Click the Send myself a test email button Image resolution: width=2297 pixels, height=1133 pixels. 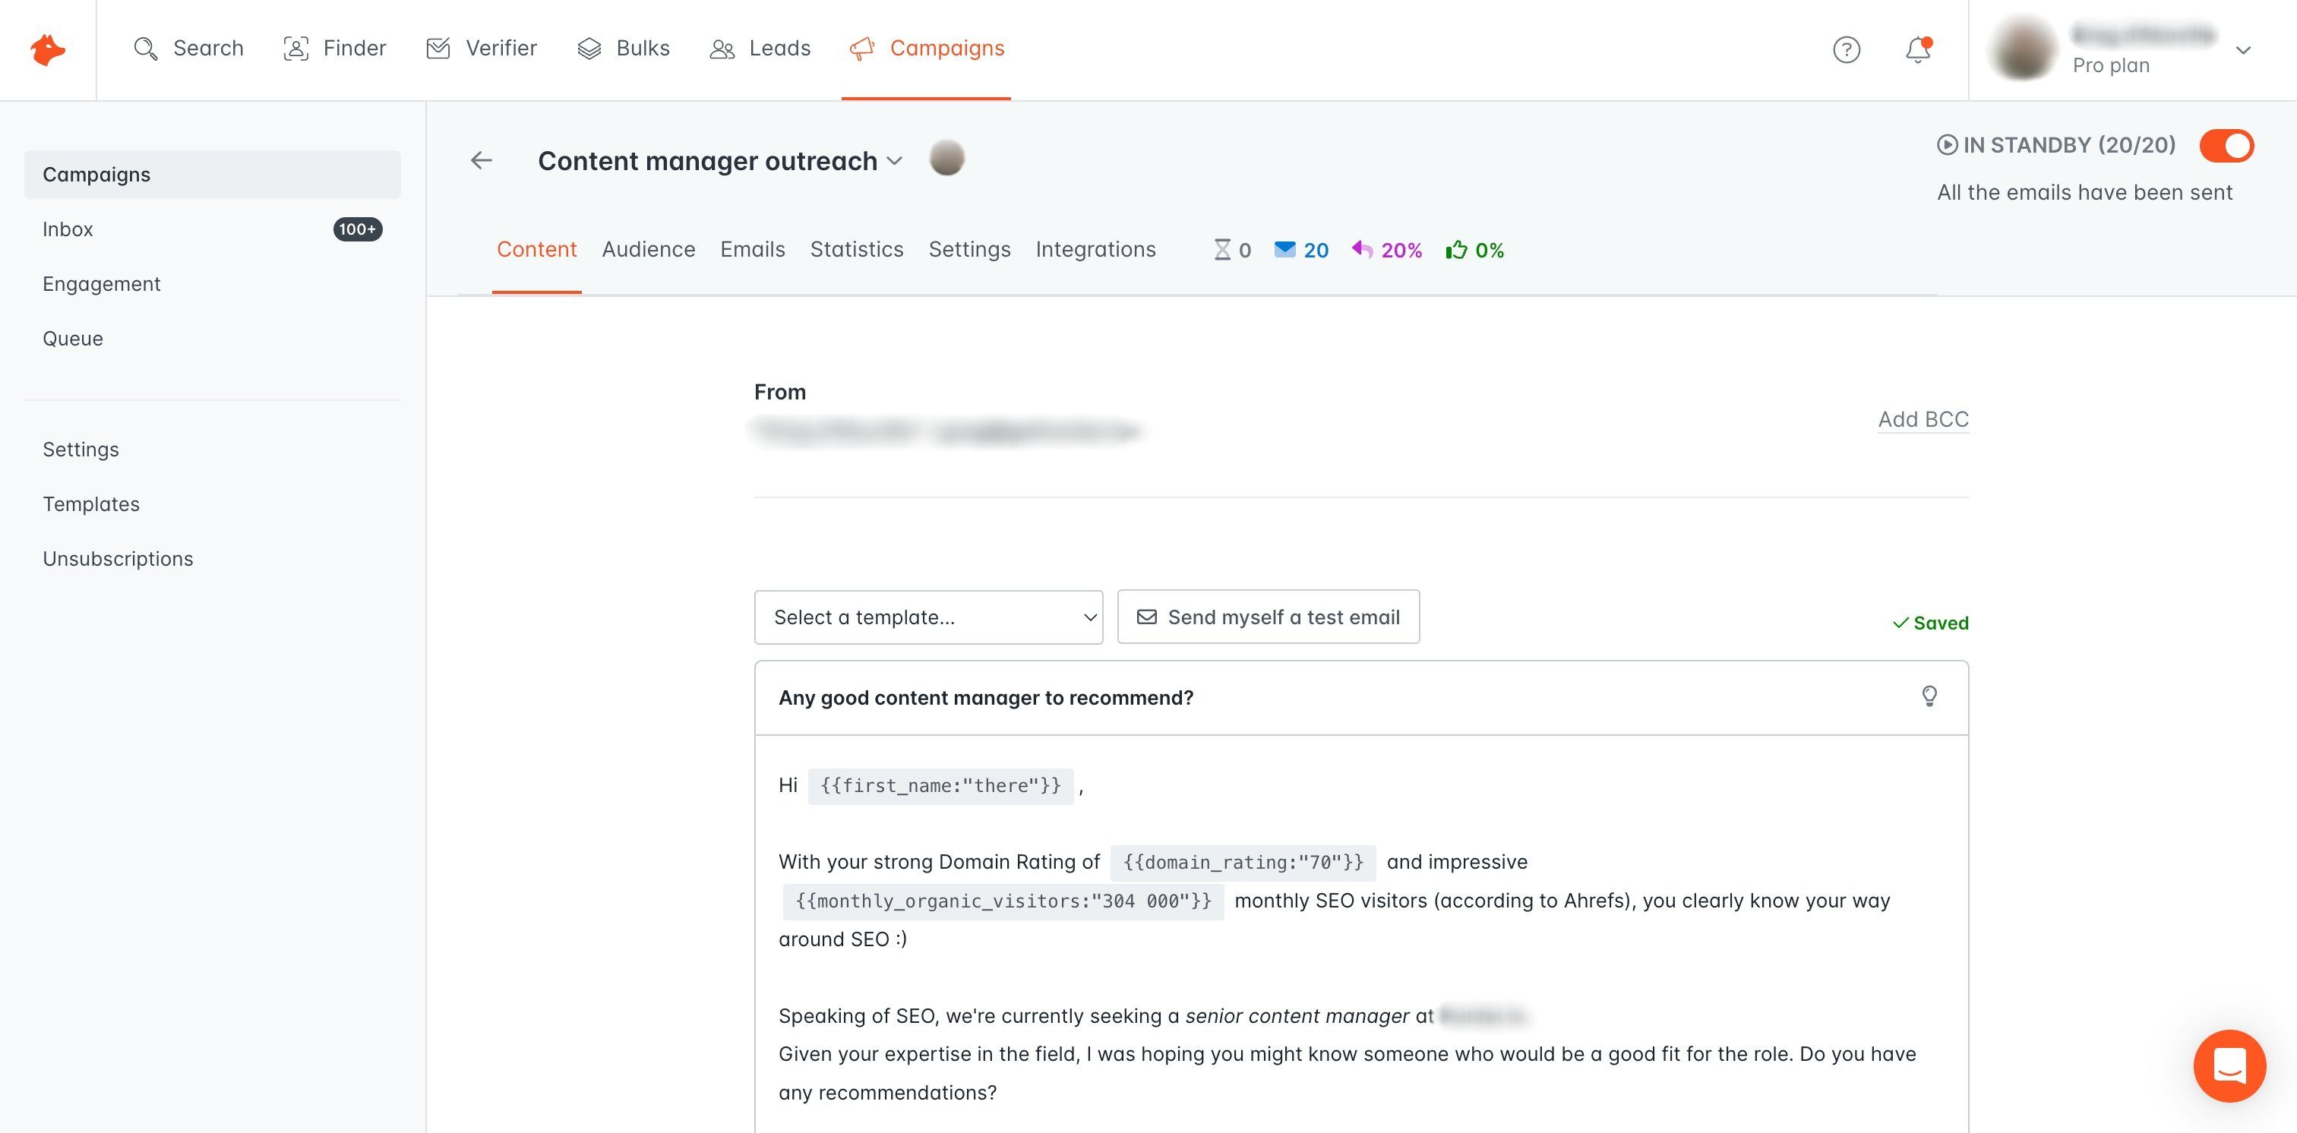click(1269, 617)
